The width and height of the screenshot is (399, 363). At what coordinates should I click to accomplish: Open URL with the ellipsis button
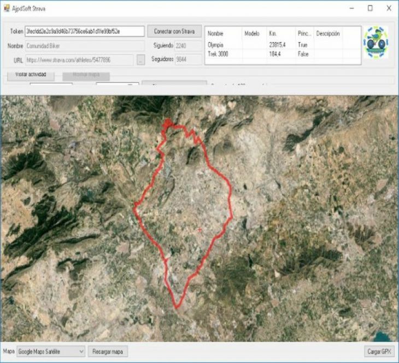pyautogui.click(x=140, y=60)
